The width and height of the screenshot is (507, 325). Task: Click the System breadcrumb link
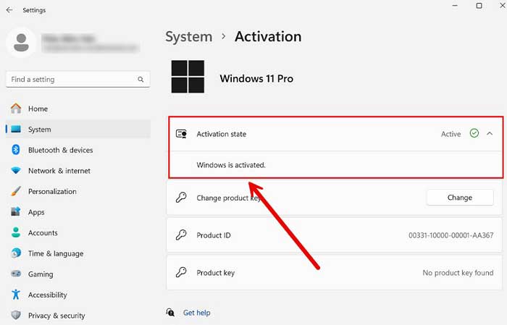click(x=189, y=37)
